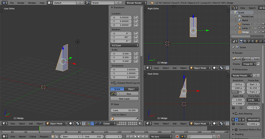Screen dimensions: 265x139
Task: Open the World properties tab icon
Action: point(253,41)
